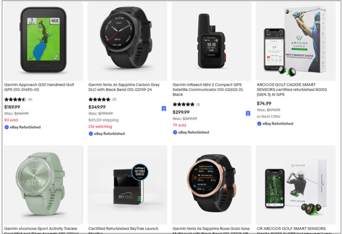Click the star rating of Garmin Approach G30
Image resolution: width=342 pixels, height=234 pixels.
click(x=15, y=100)
